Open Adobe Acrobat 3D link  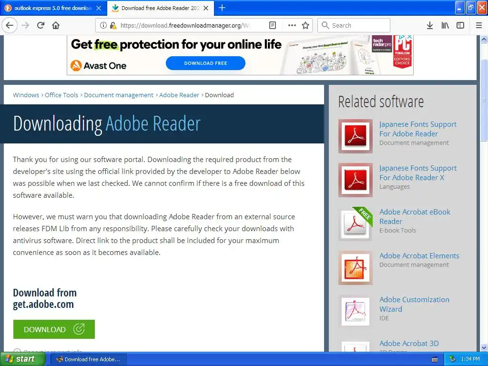pos(409,343)
